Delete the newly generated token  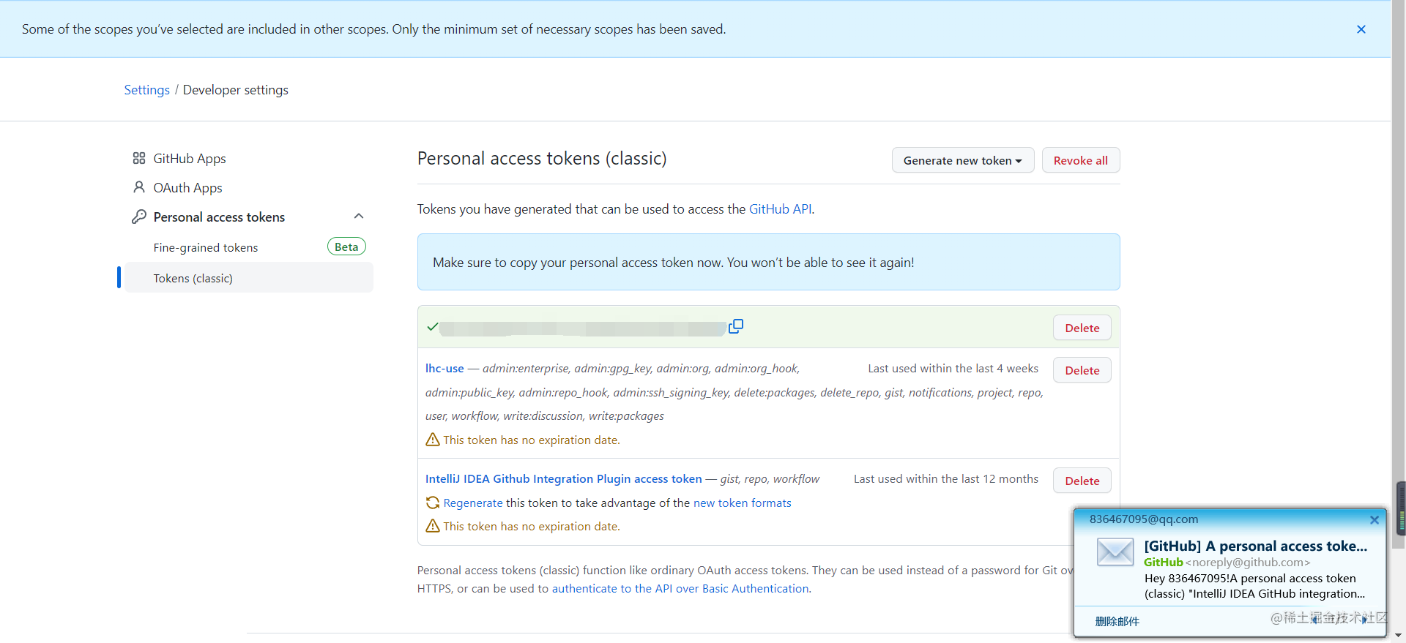pyautogui.click(x=1082, y=328)
